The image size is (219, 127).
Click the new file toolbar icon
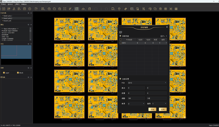pyautogui.click(x=4, y=9)
